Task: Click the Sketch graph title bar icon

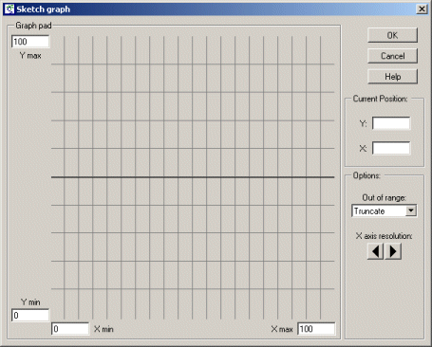Action: [x=9, y=9]
